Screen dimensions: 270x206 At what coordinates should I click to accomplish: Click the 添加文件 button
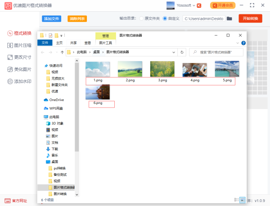(x=52, y=18)
